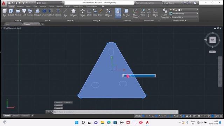Expand the Create panel dropdown

(17, 21)
